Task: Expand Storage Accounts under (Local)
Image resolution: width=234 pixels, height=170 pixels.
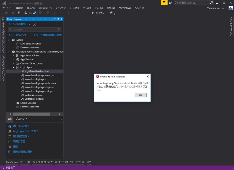Action: coord(13,48)
